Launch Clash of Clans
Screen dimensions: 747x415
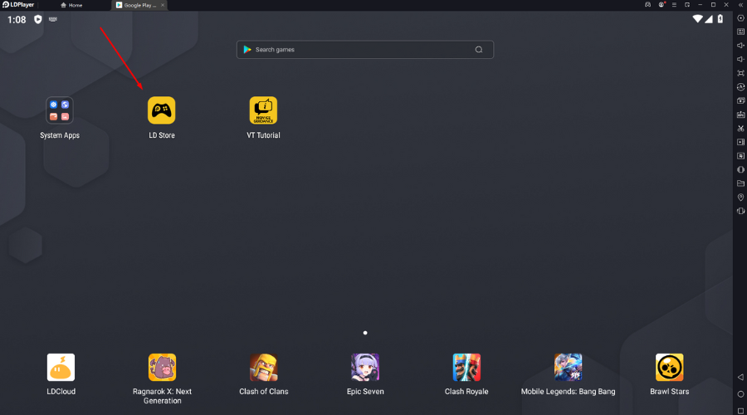[263, 368]
